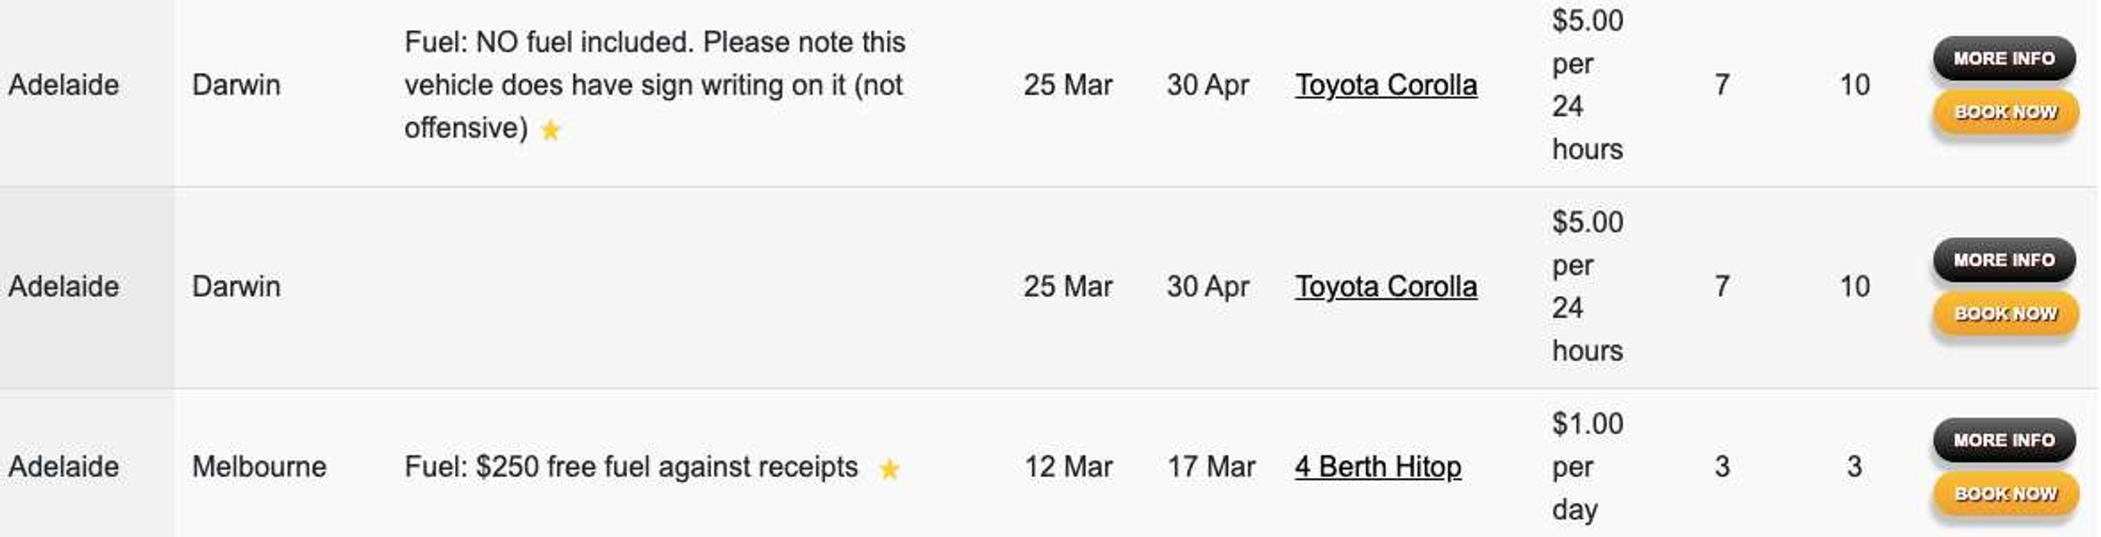Click the 17 Mar end date
The height and width of the screenshot is (537, 2101).
(1210, 467)
